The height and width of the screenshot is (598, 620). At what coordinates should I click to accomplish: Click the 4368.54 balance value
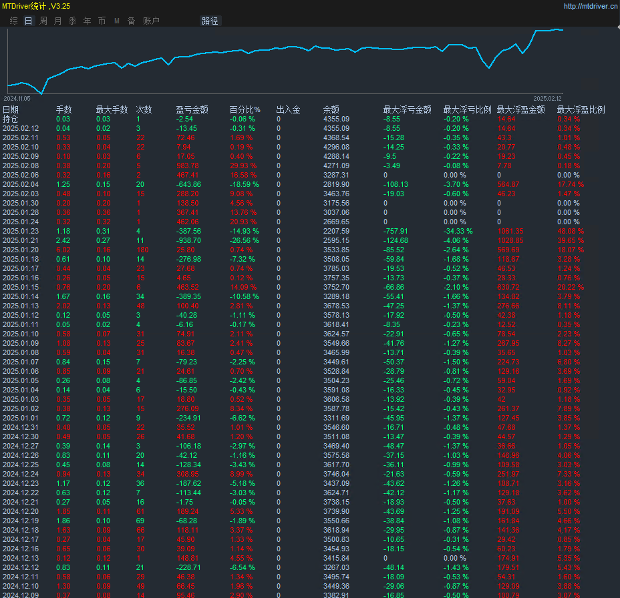336,138
